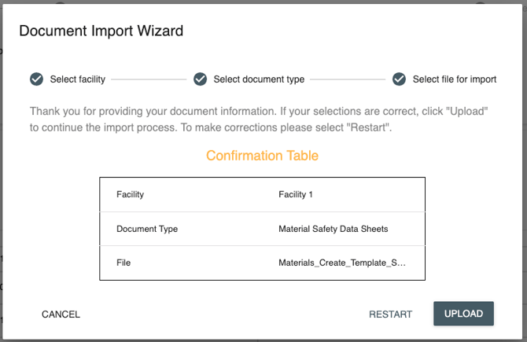Select the Document Type row label
The width and height of the screenshot is (527, 342).
click(147, 229)
